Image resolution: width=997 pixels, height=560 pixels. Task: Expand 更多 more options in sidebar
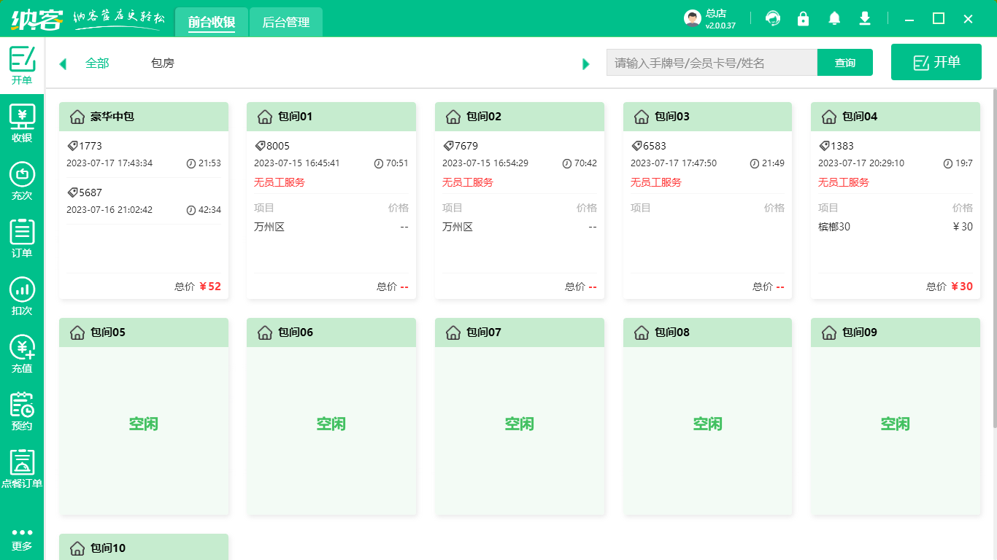click(x=22, y=539)
